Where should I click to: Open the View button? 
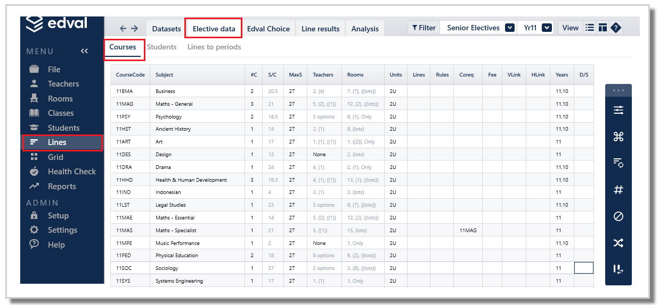coord(570,28)
